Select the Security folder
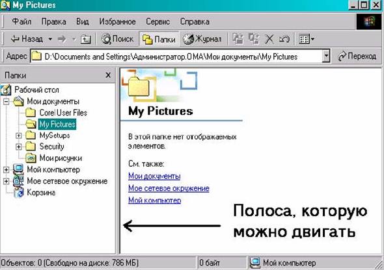 click(51, 147)
